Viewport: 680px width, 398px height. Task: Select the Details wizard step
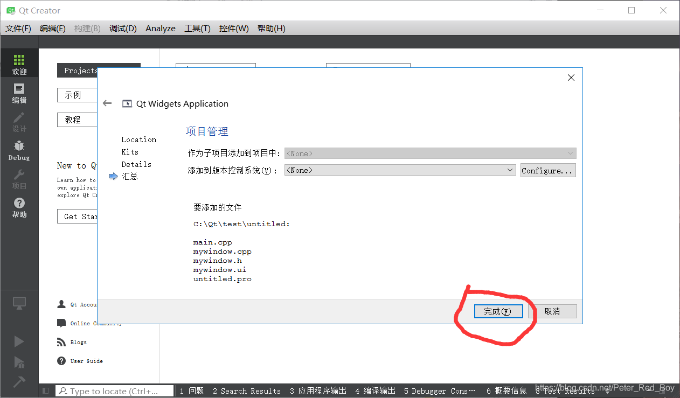pyautogui.click(x=136, y=164)
